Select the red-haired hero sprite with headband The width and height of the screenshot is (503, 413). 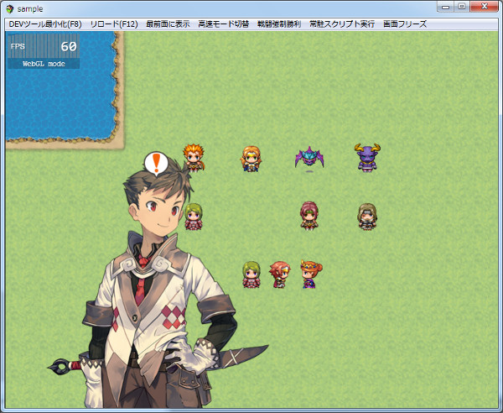click(x=280, y=274)
